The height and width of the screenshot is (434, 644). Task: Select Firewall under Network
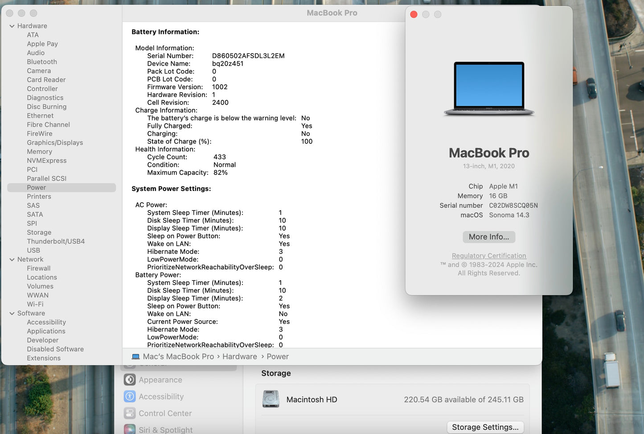point(39,268)
